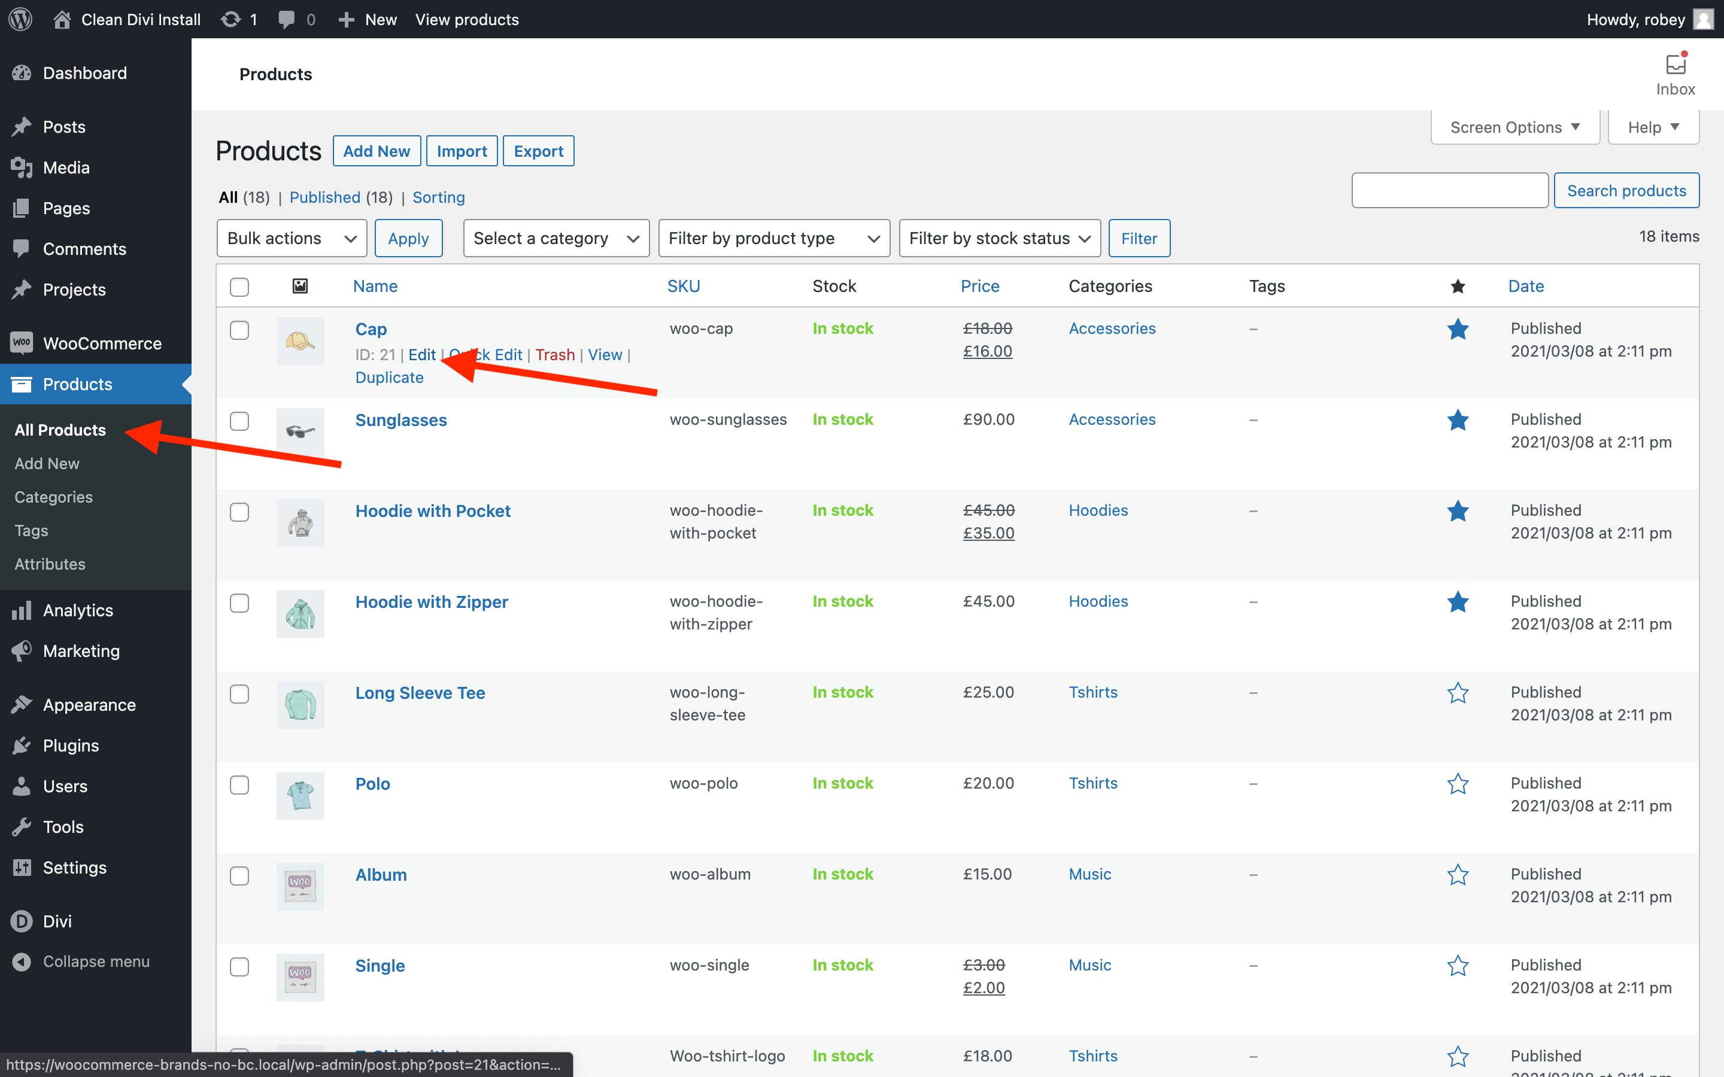Click the Search products button

click(1626, 190)
